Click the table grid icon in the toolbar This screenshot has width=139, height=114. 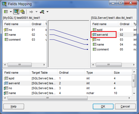(x=6, y=12)
